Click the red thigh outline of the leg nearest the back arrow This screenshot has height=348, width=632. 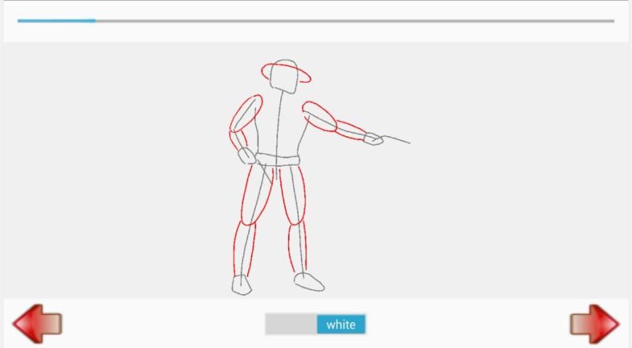pyautogui.click(x=257, y=194)
